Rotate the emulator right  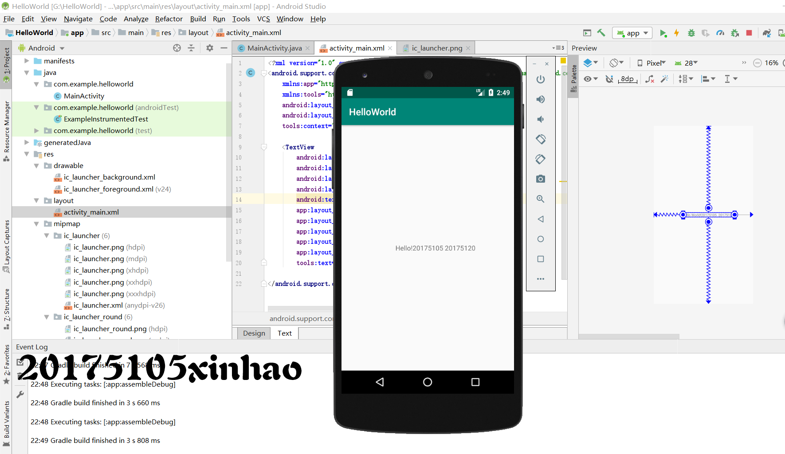tap(540, 159)
